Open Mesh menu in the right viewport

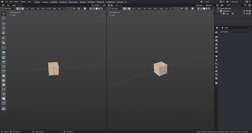tap(150, 9)
